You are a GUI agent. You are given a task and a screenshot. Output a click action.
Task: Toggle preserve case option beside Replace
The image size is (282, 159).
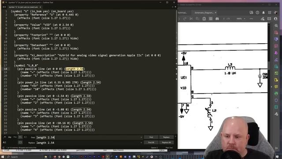(x=4, y=142)
